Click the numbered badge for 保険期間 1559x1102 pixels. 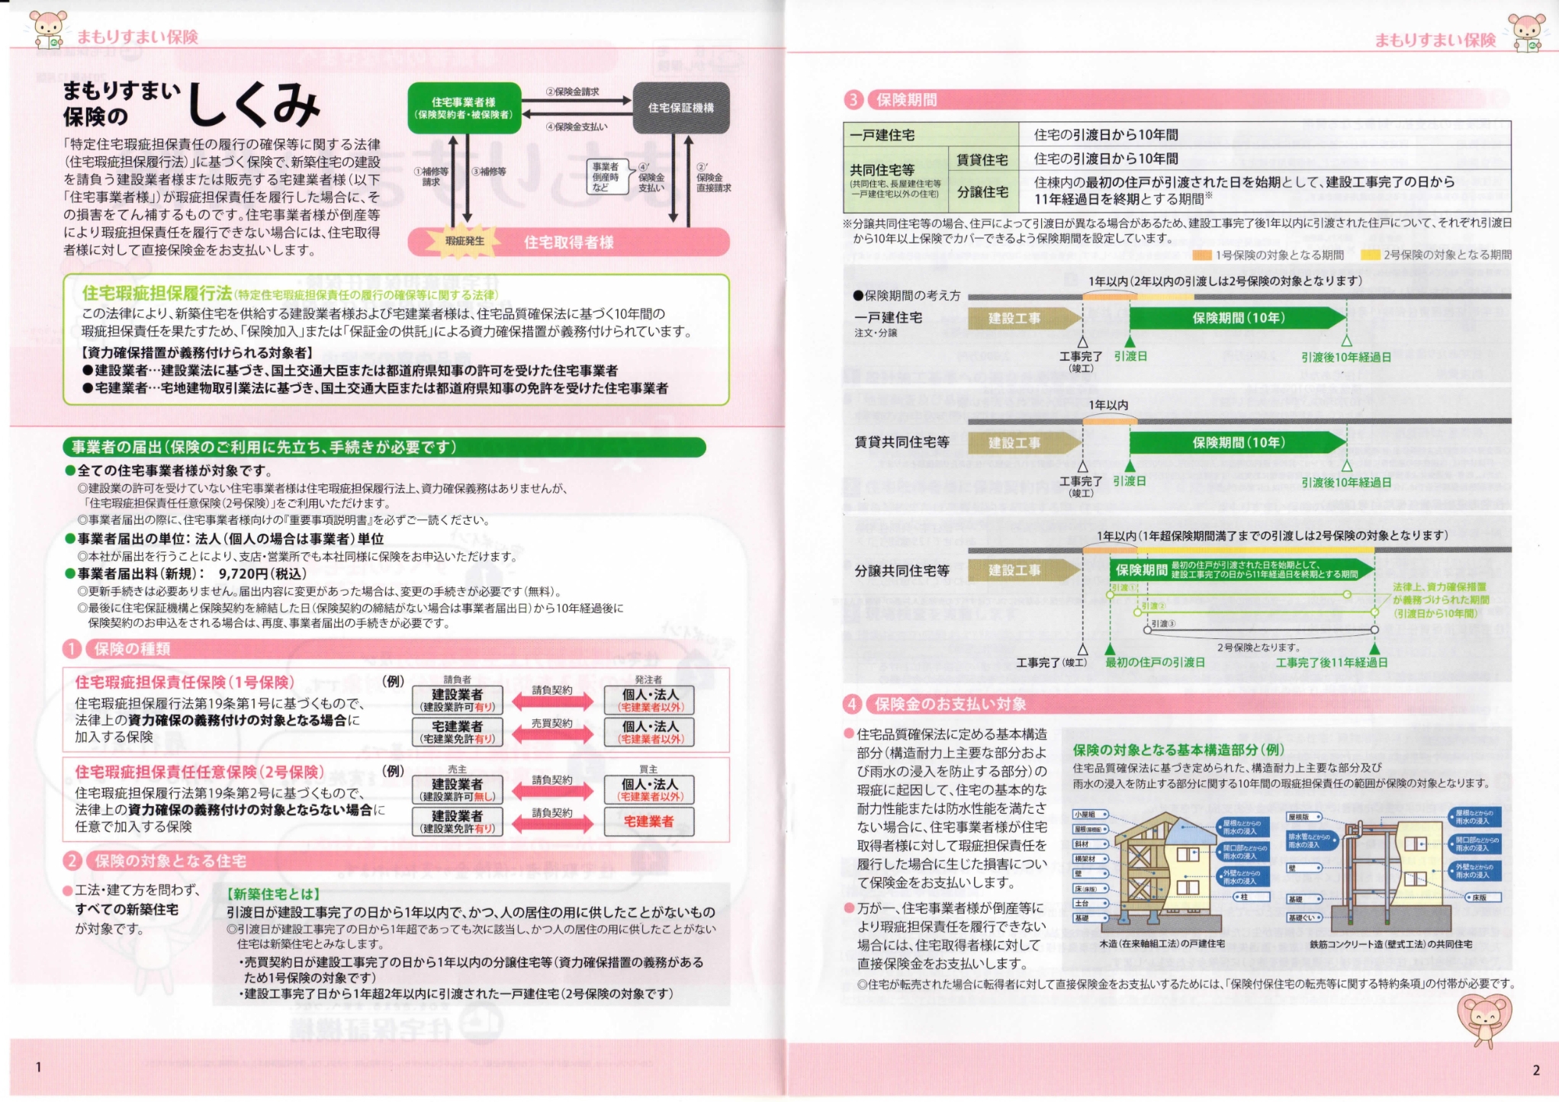853,98
